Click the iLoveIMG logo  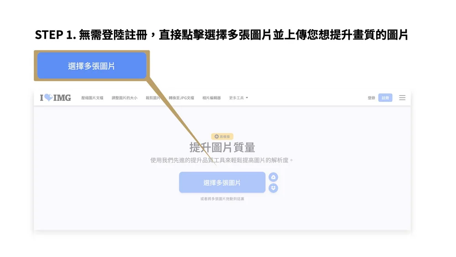(x=56, y=98)
